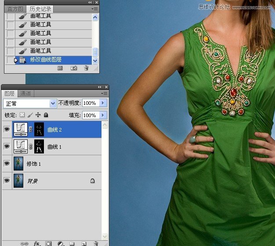The height and width of the screenshot is (246, 275).
Task: Create new document from current state
Action: (61, 68)
